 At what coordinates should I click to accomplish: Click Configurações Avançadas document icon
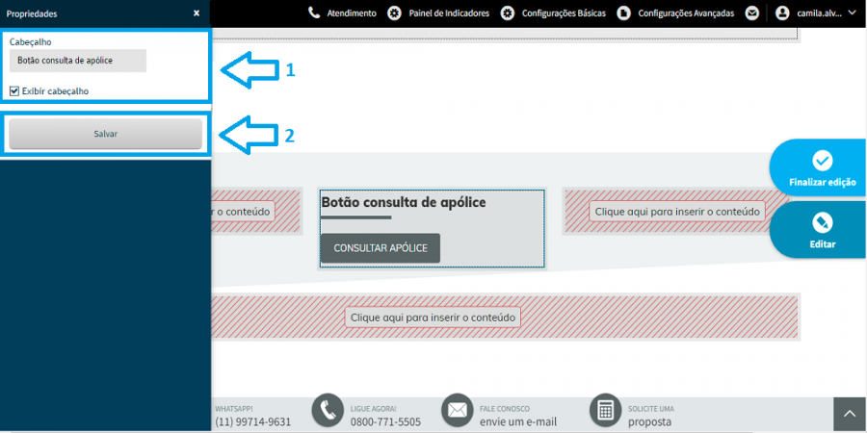tap(623, 13)
